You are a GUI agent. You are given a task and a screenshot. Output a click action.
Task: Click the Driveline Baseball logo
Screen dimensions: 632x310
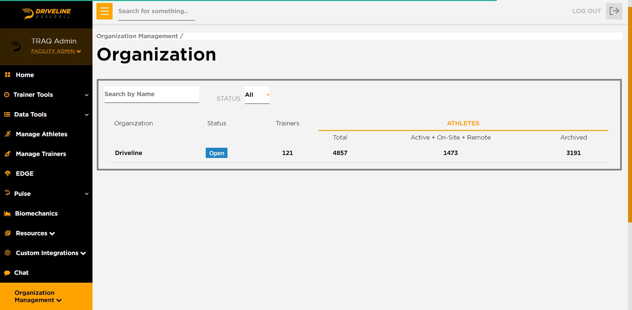(46, 14)
